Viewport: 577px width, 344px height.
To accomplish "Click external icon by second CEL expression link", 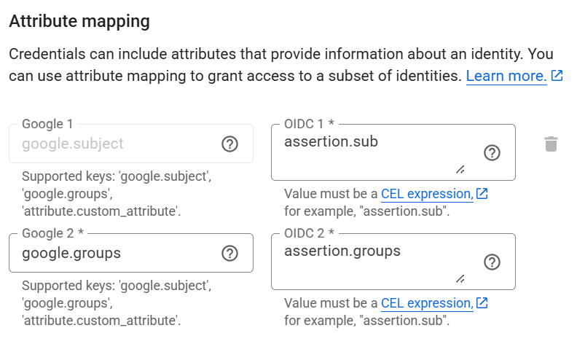I will point(482,303).
